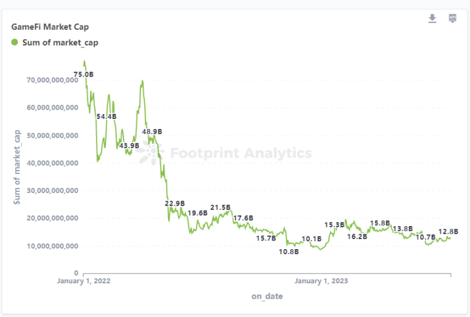470x317 pixels.
Task: Select the 54.4B data point label
Action: coord(106,116)
